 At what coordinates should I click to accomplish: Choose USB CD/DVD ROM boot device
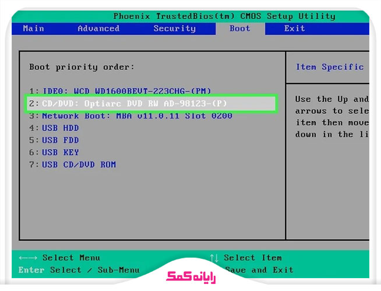[x=72, y=165]
